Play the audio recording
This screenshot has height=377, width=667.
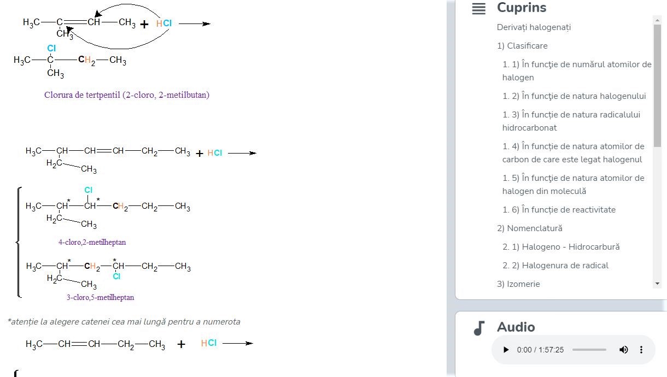click(506, 350)
